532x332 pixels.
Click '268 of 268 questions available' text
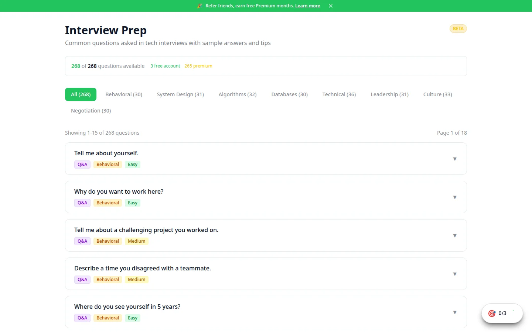pyautogui.click(x=108, y=66)
